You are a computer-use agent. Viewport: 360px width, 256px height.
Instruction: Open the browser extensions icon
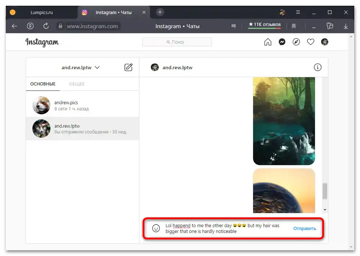tap(330, 26)
